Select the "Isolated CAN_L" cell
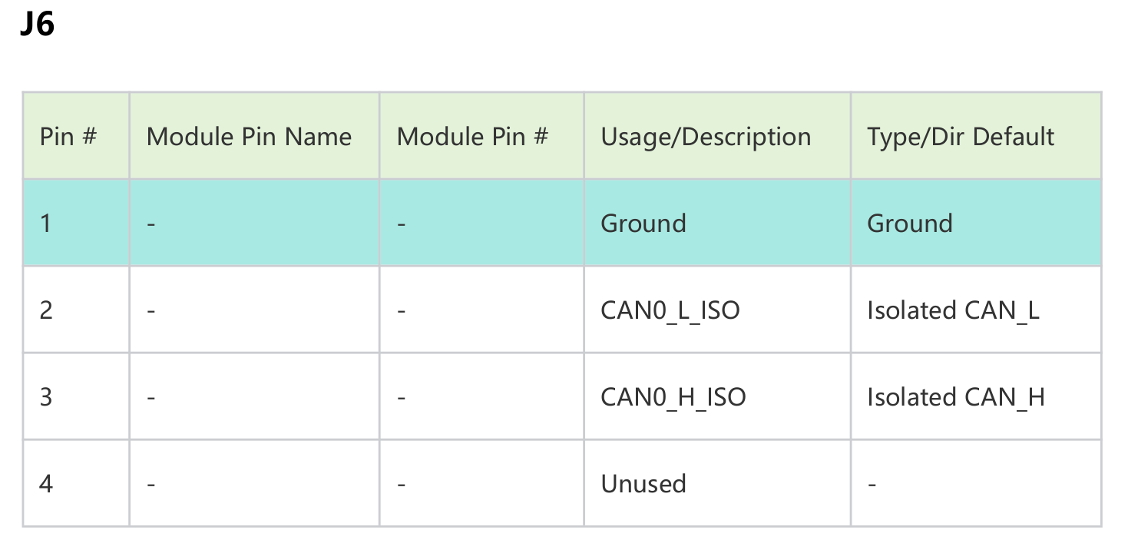The height and width of the screenshot is (550, 1128). pyautogui.click(x=953, y=310)
